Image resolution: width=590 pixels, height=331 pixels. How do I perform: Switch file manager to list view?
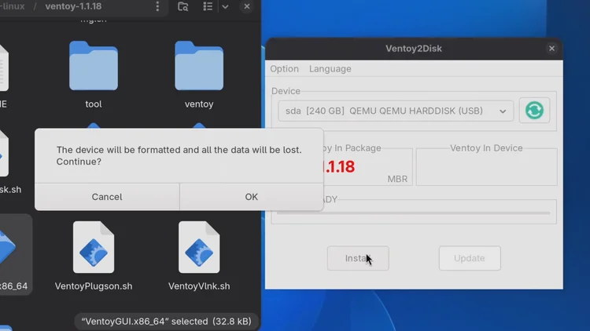pos(208,6)
